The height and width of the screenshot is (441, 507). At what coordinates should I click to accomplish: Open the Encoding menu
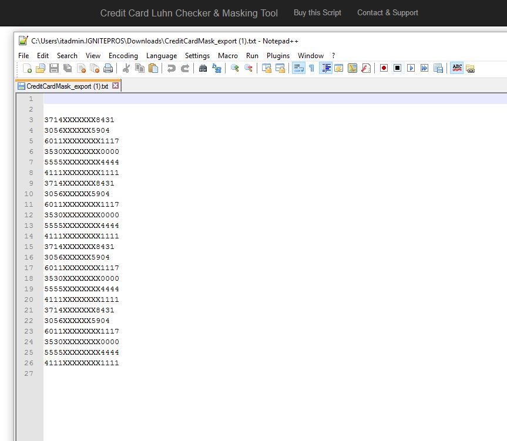tap(123, 56)
